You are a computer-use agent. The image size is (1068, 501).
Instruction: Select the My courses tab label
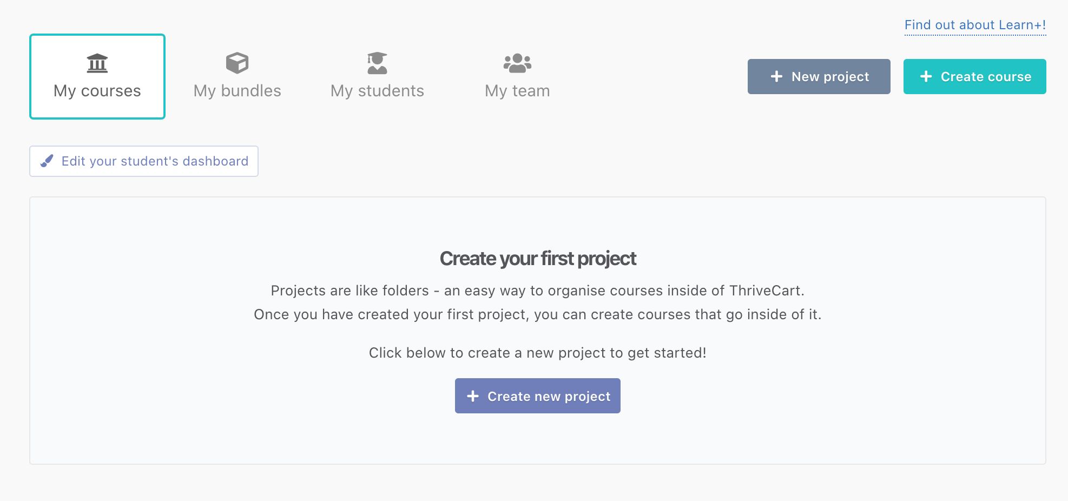97,91
